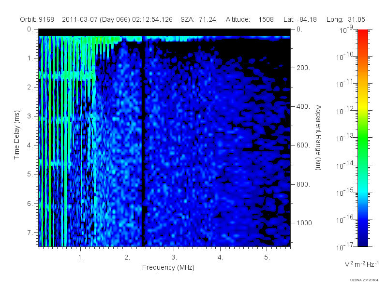Click the 'Frequency (MHz)' axis label
Viewport: 387px width, 290px height.
tap(168, 267)
